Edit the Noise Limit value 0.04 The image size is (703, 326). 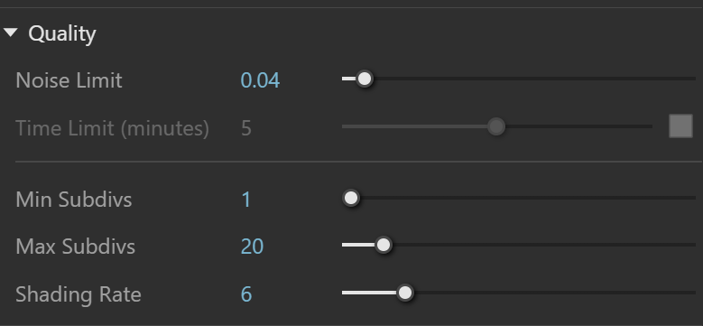[260, 80]
